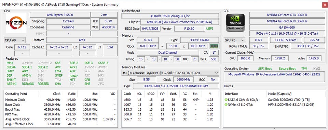Viewport: 328px width, 130px height.
Task: Click the 6x512 L2 cache value
Action: pyautogui.click(x=88, y=47)
